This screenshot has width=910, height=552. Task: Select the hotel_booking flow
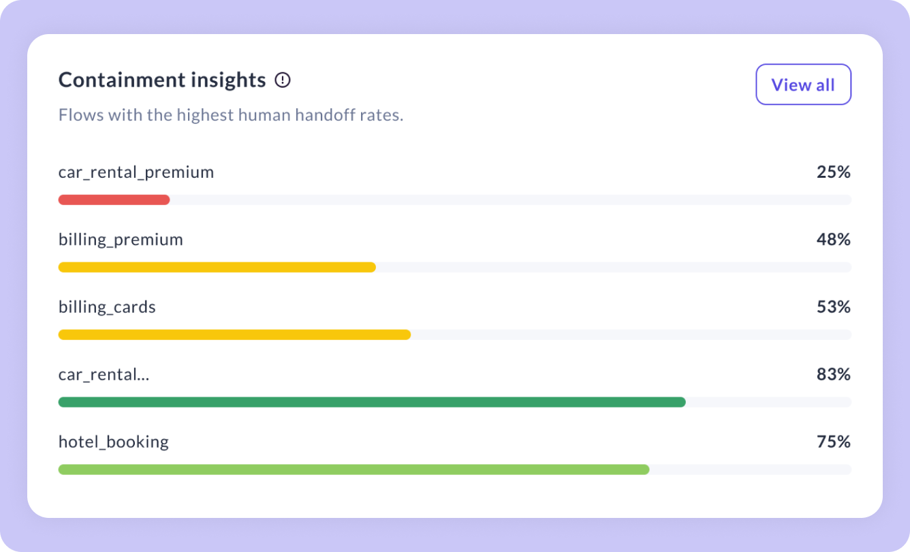113,442
